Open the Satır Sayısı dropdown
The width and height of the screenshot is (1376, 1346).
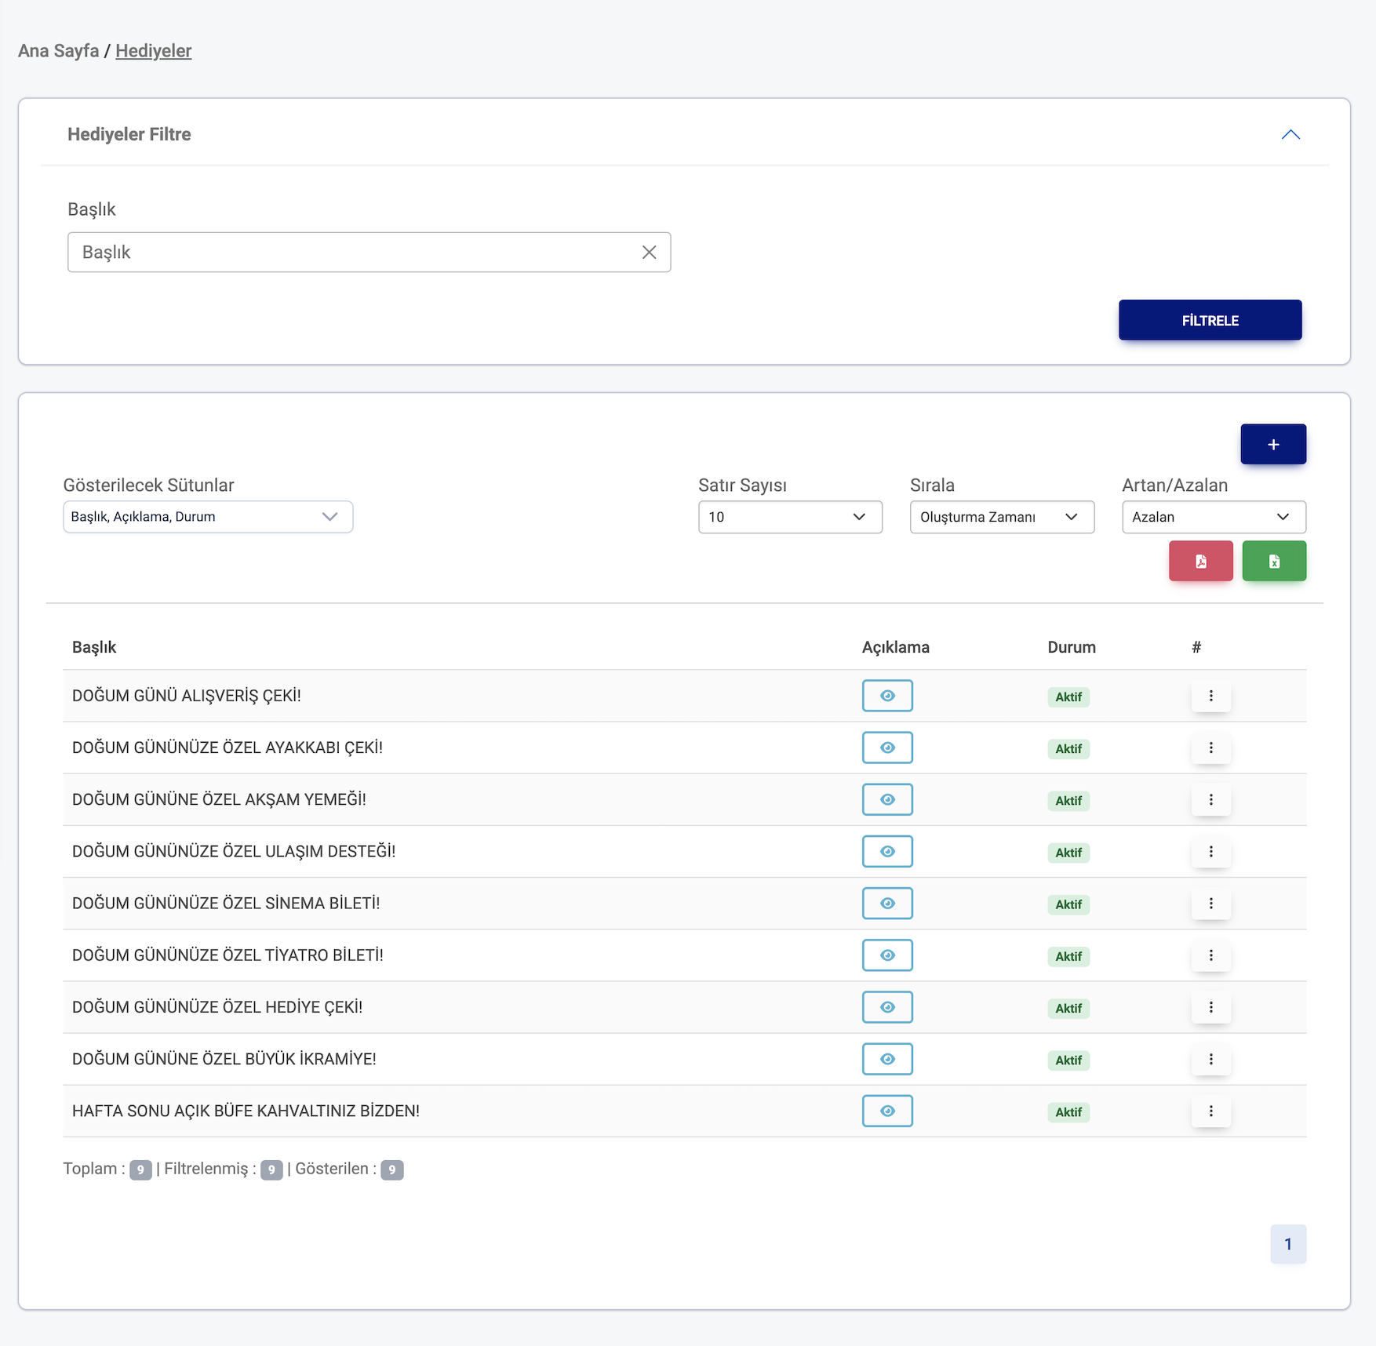pos(790,517)
